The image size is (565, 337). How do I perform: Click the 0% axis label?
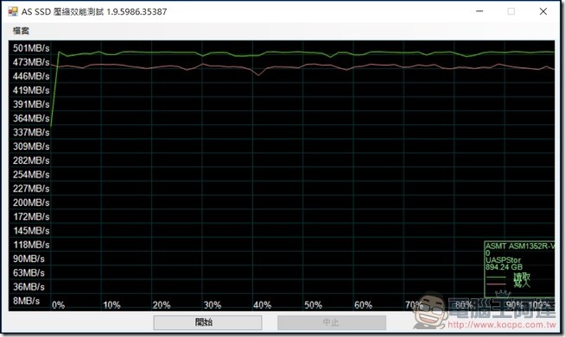59,305
